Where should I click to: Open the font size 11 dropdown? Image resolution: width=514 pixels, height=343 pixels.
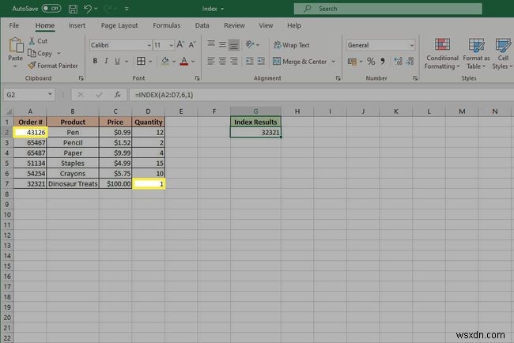pyautogui.click(x=171, y=45)
